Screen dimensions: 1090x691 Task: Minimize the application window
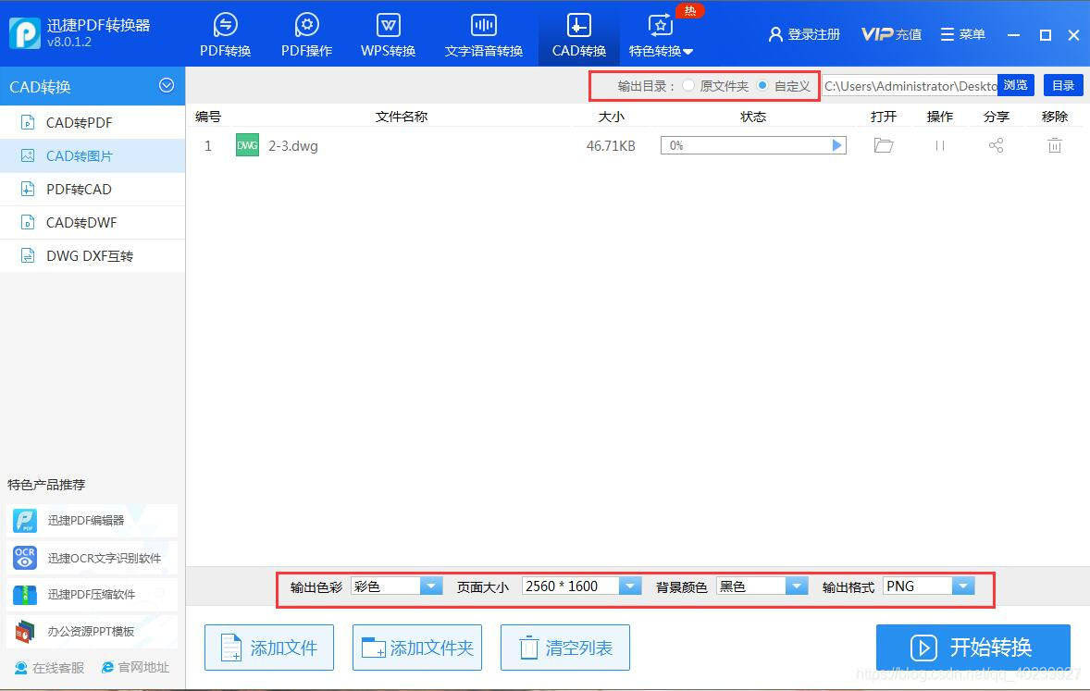click(1013, 35)
